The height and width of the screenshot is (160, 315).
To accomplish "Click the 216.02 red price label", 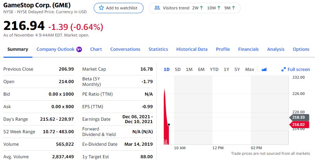I will [299, 125].
